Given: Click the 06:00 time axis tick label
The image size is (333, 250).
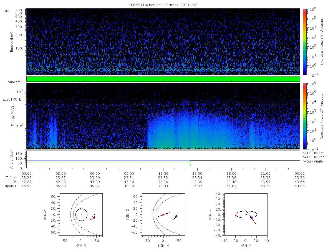Looking at the screenshot, I should (95, 173).
